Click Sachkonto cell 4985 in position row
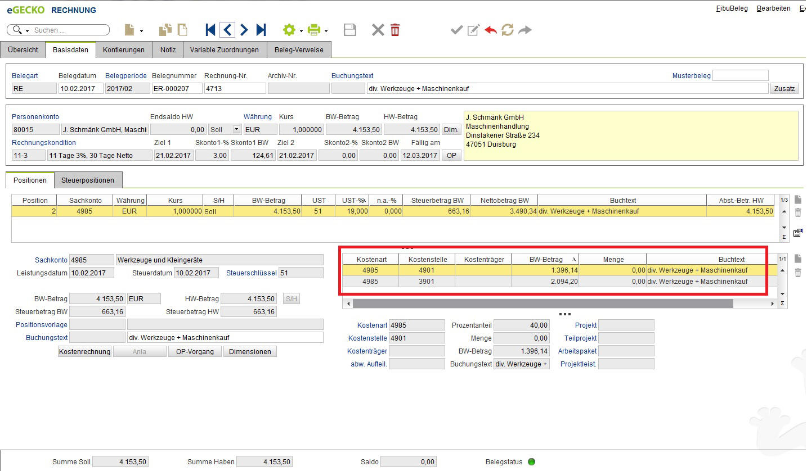Image resolution: width=807 pixels, height=471 pixels. pos(85,211)
